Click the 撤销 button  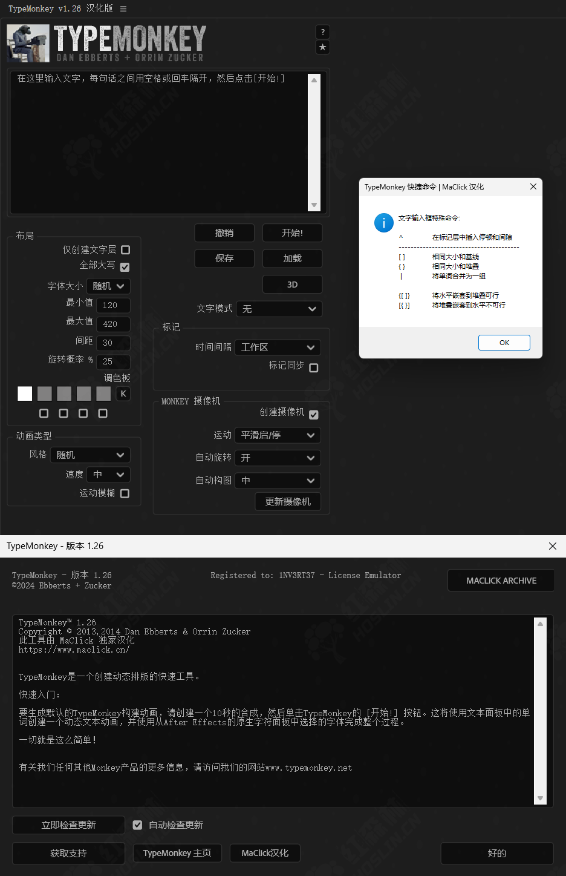click(224, 233)
